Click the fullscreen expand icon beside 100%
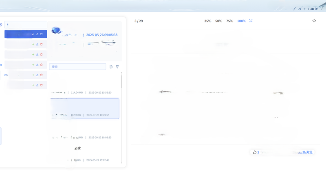The width and height of the screenshot is (326, 172). pos(251,21)
